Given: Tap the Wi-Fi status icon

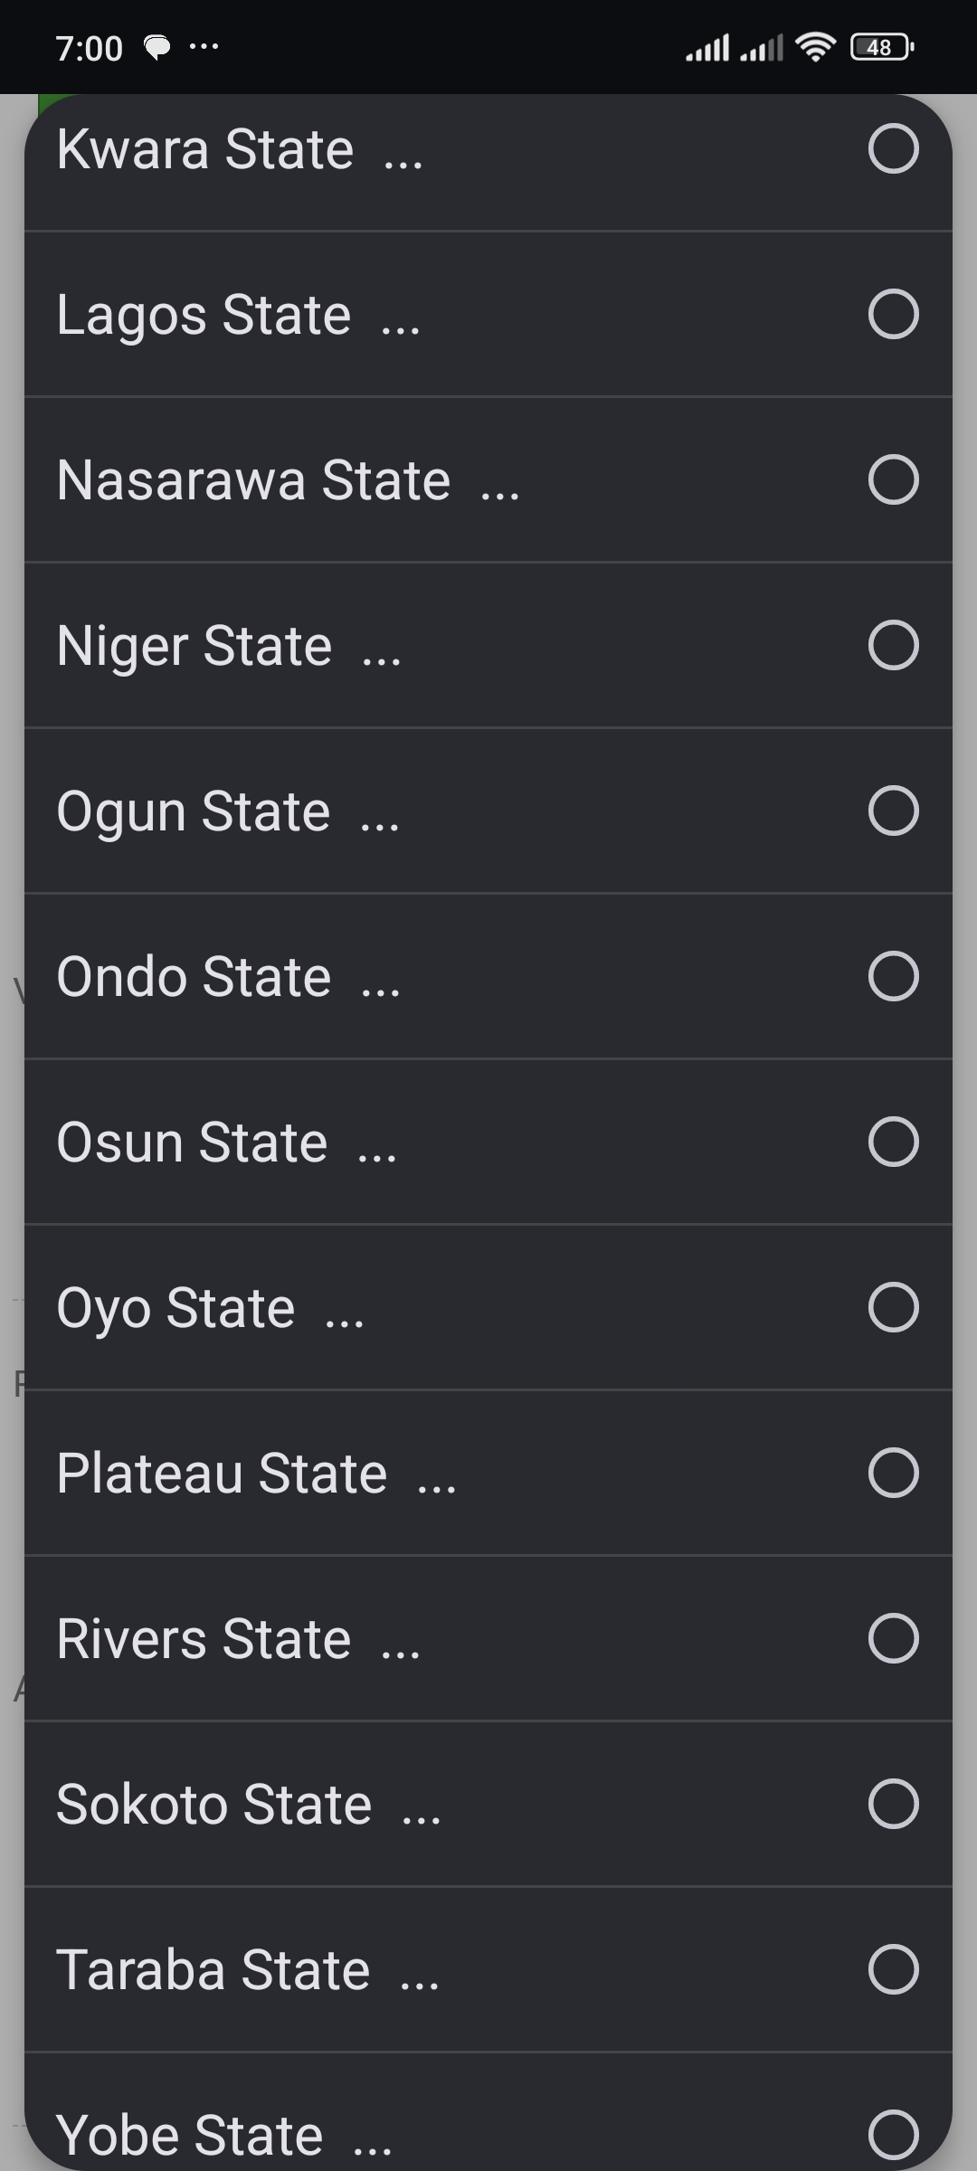Looking at the screenshot, I should pyautogui.click(x=815, y=47).
